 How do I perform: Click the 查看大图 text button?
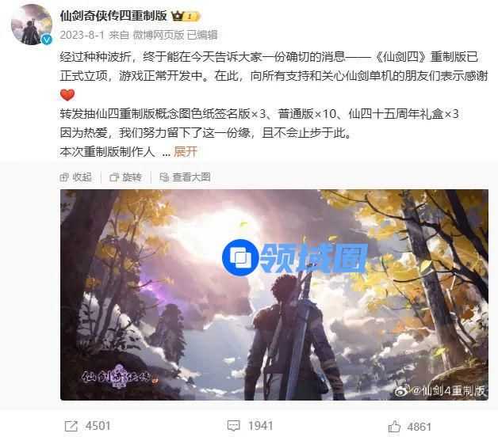click(192, 177)
